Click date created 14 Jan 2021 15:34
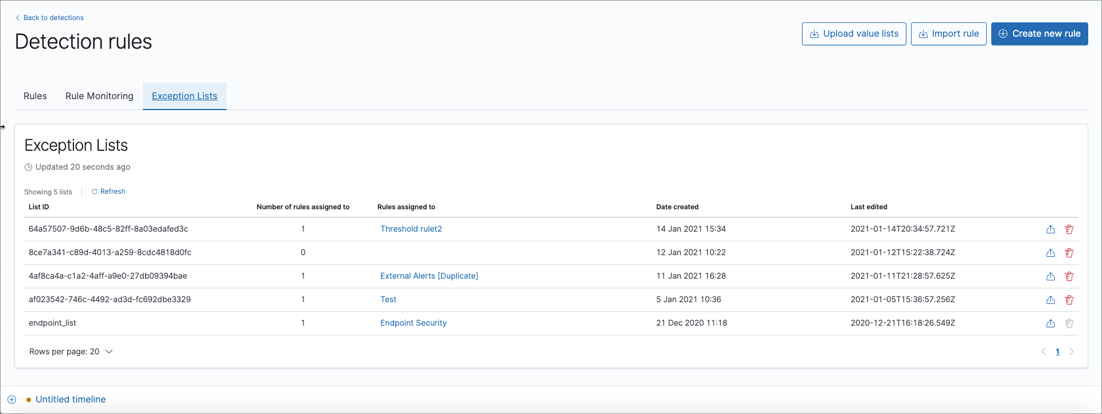Screen dimensions: 1102x414 pyautogui.click(x=691, y=229)
